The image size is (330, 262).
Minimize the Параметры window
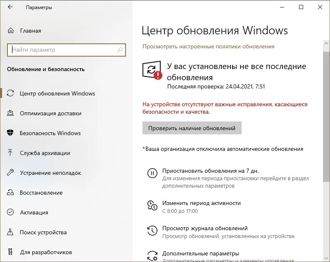[282, 7]
